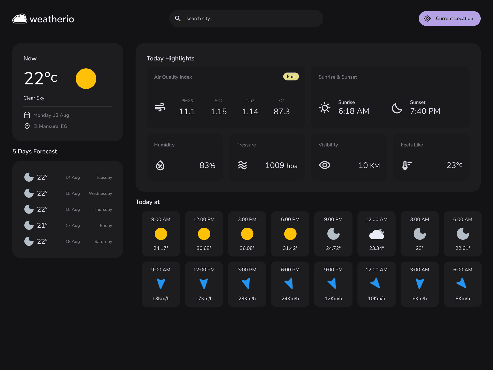Image resolution: width=493 pixels, height=370 pixels.
Task: Click the moon icon for Friday forecast
Action: [29, 225]
